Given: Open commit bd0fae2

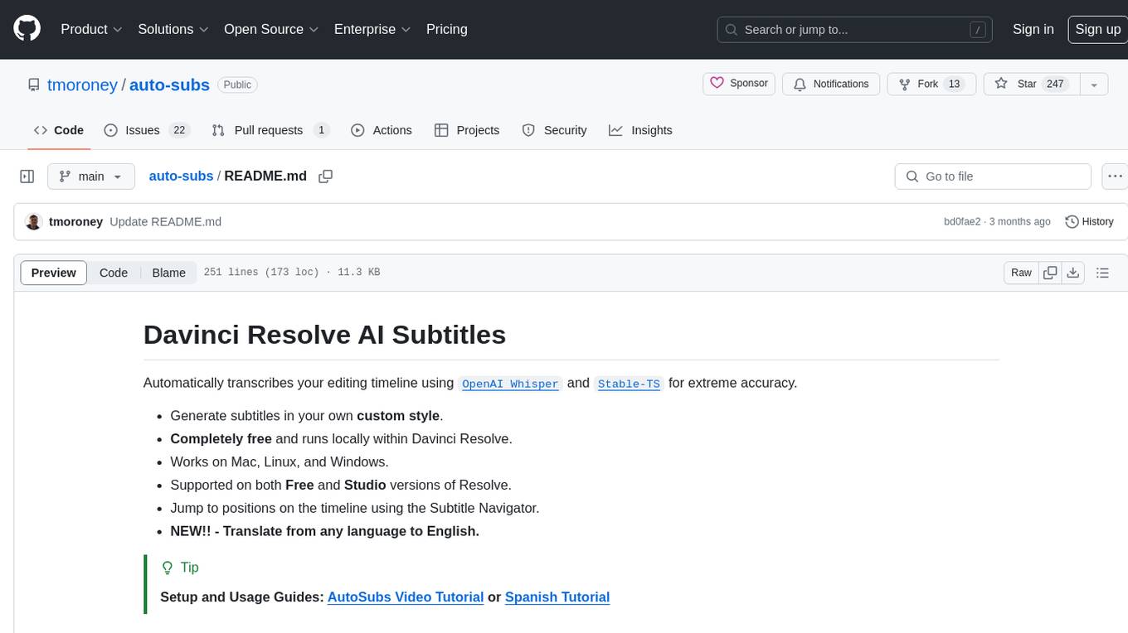Looking at the screenshot, I should coord(962,222).
